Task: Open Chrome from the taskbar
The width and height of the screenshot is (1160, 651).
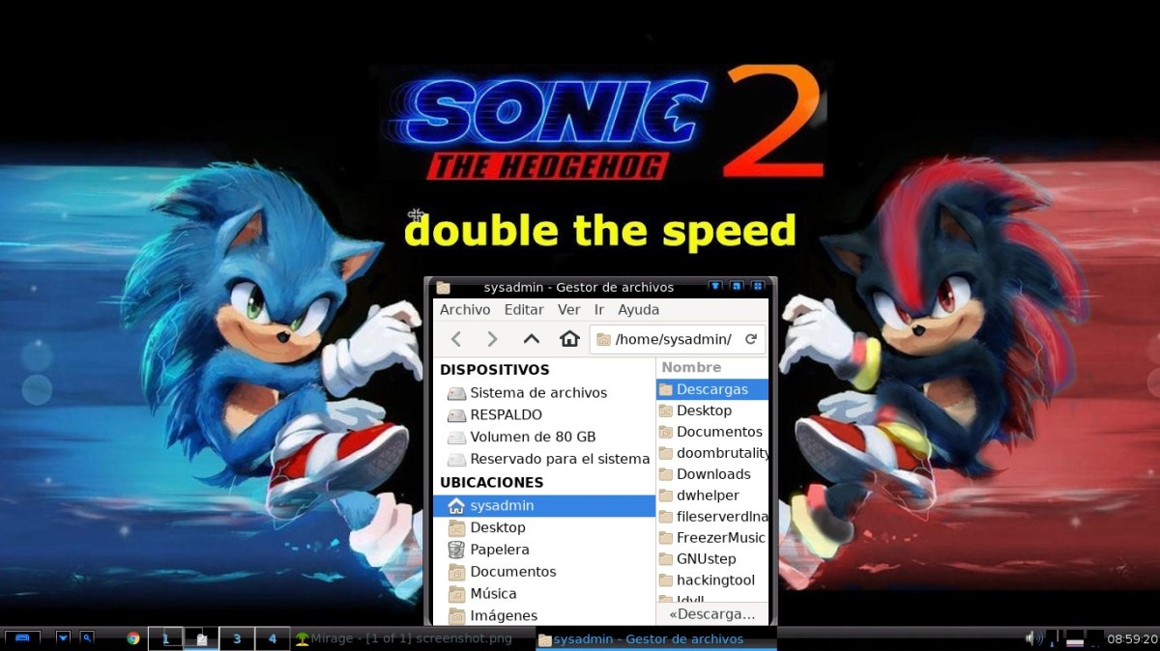Action: 133,638
